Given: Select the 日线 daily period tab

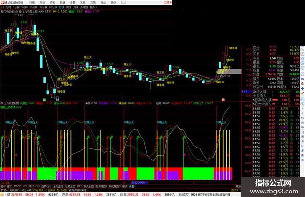Looking at the screenshot, I should pyautogui.click(x=61, y=7).
